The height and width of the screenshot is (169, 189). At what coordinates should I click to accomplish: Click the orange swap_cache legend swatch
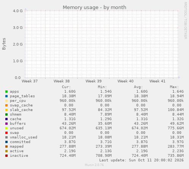tap(6, 105)
